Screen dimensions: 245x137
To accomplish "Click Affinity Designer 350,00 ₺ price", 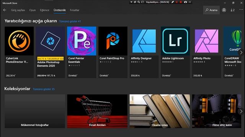I will 135,75.
